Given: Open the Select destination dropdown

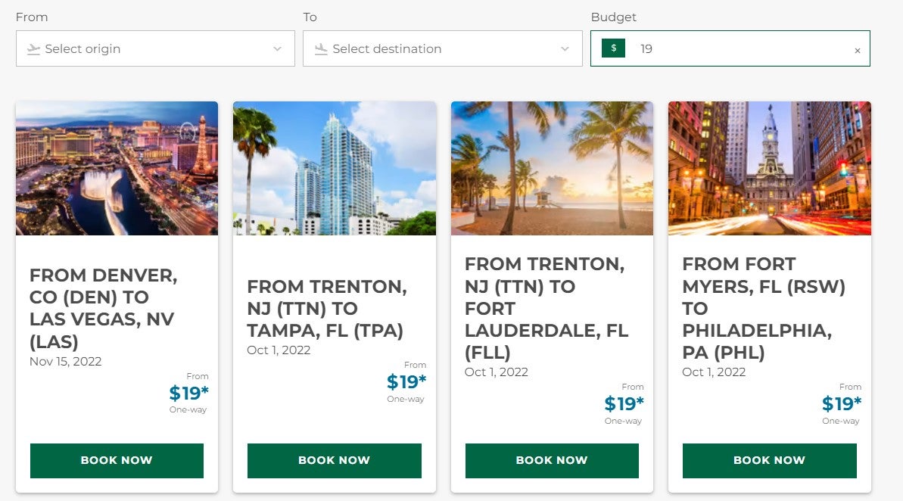Looking at the screenshot, I should point(439,48).
